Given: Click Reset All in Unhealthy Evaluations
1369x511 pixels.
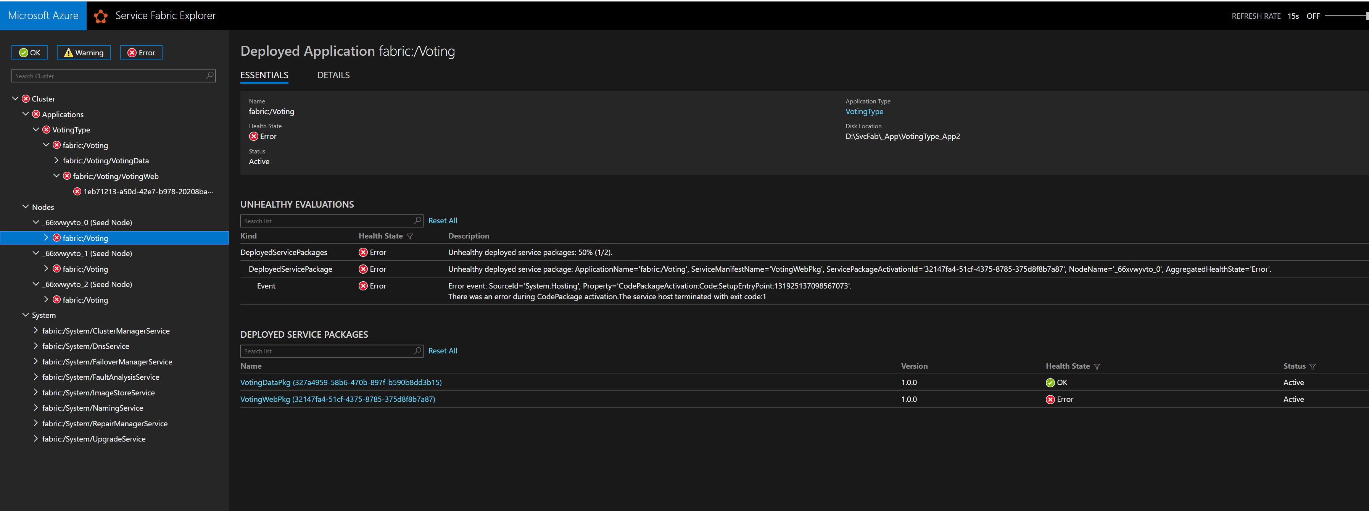Looking at the screenshot, I should pos(443,221).
